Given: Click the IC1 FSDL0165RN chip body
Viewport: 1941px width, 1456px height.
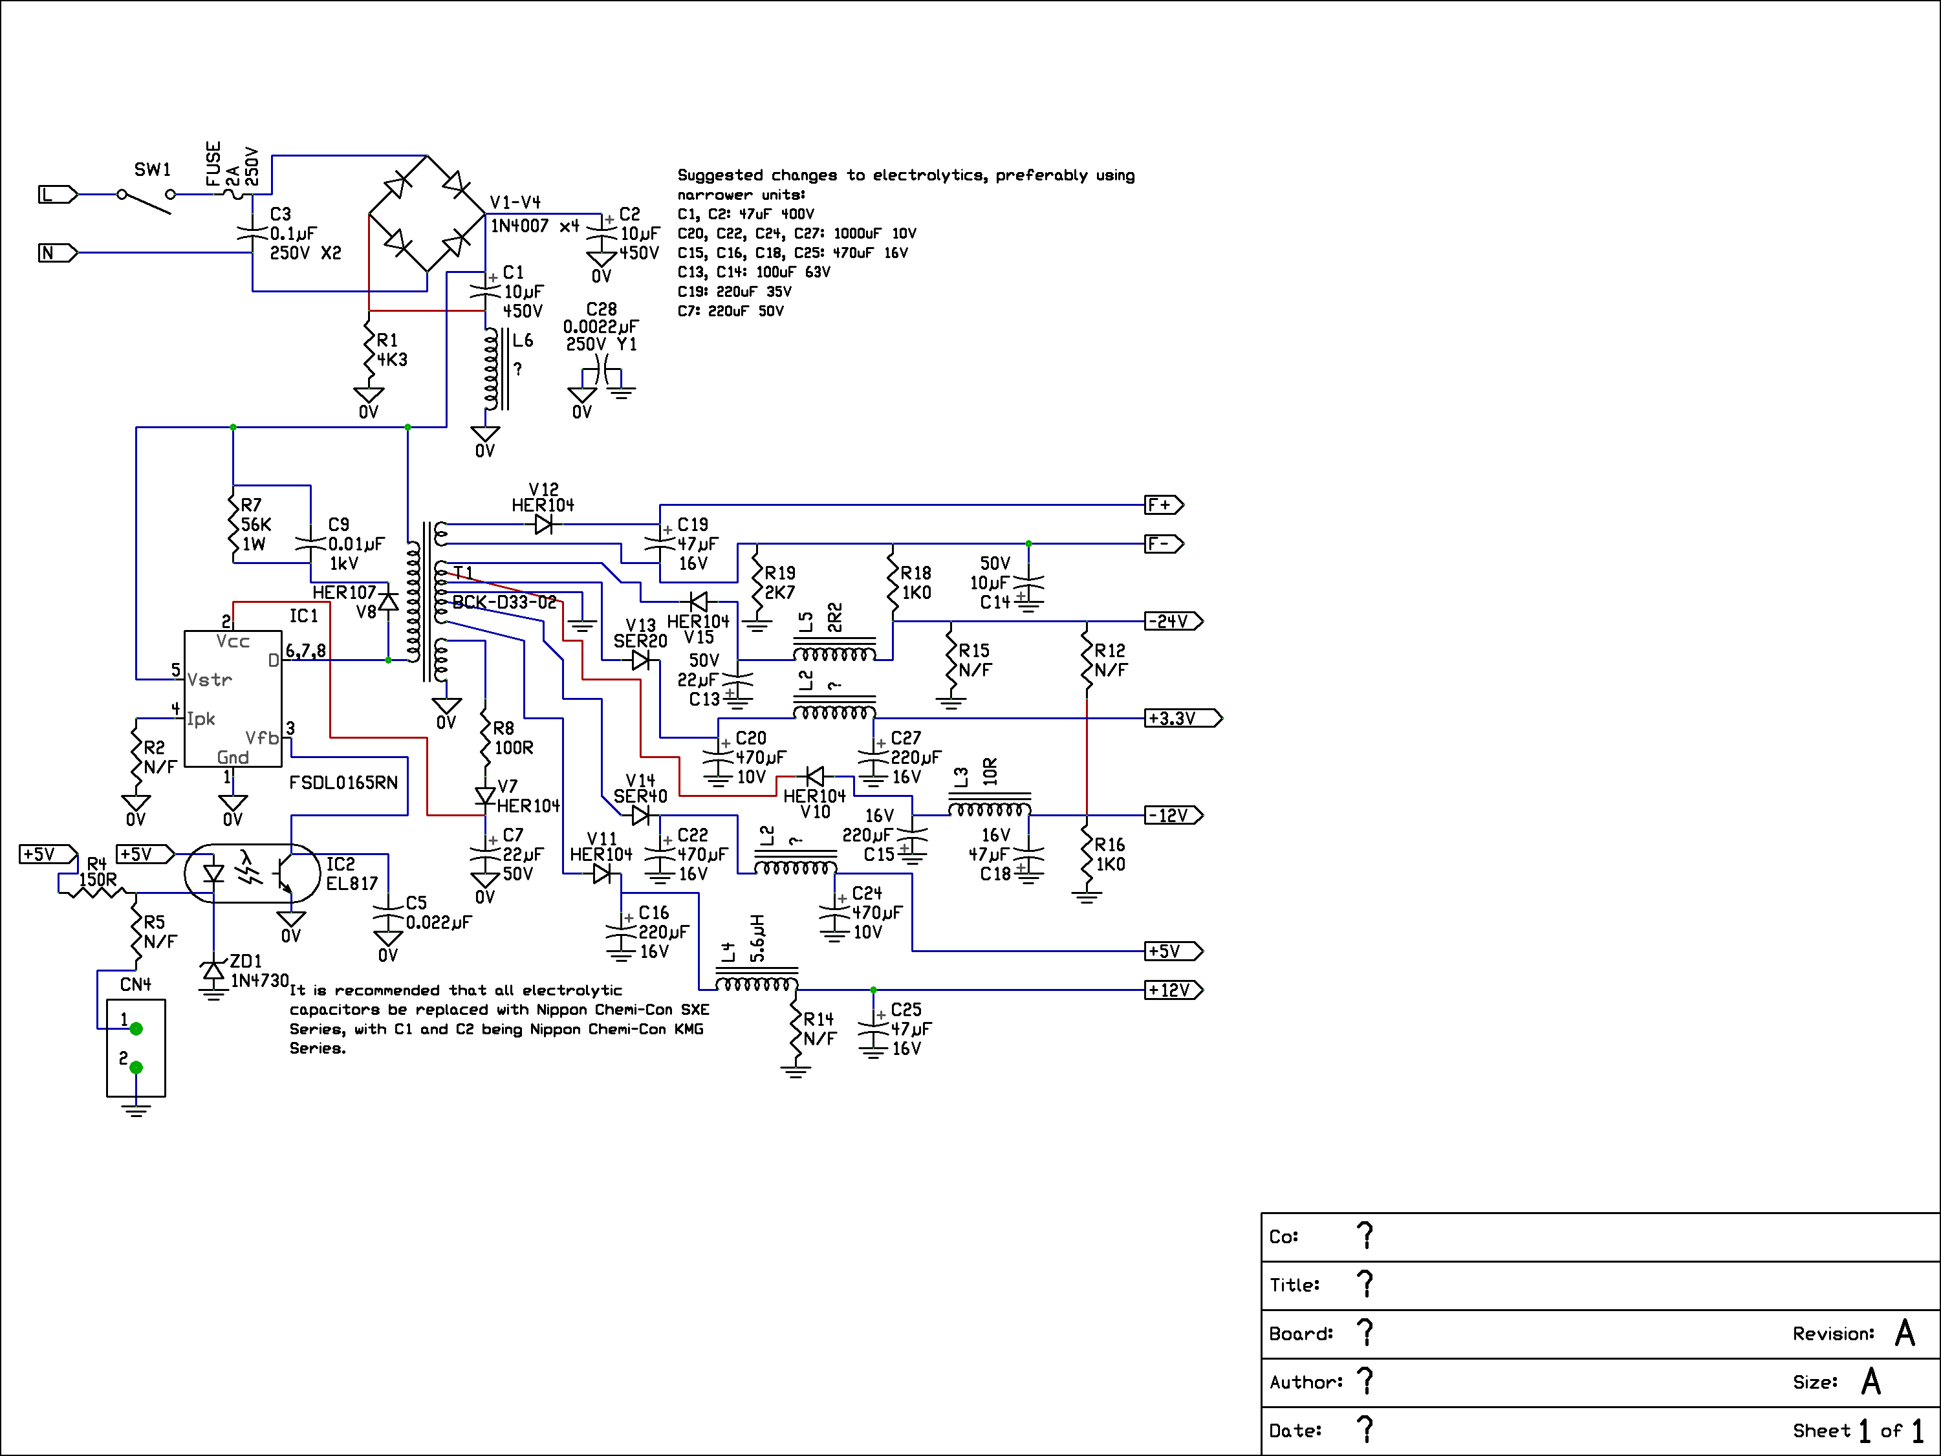Looking at the screenshot, I should (x=233, y=699).
